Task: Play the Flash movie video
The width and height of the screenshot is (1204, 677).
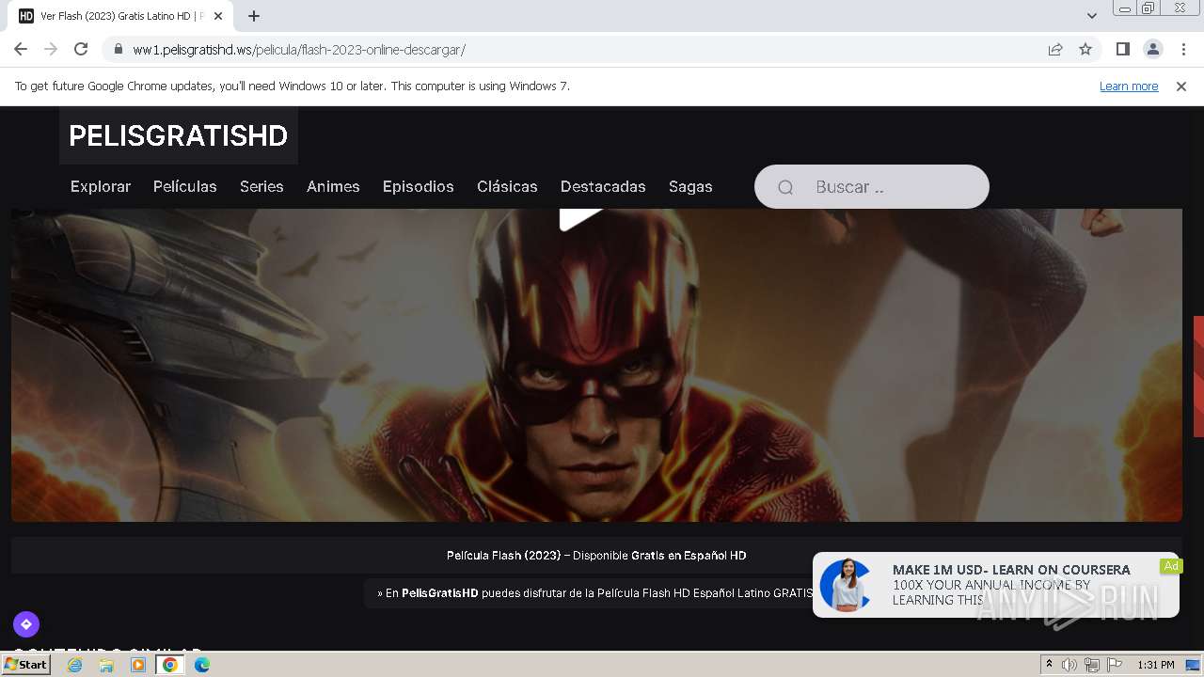Action: [581, 218]
